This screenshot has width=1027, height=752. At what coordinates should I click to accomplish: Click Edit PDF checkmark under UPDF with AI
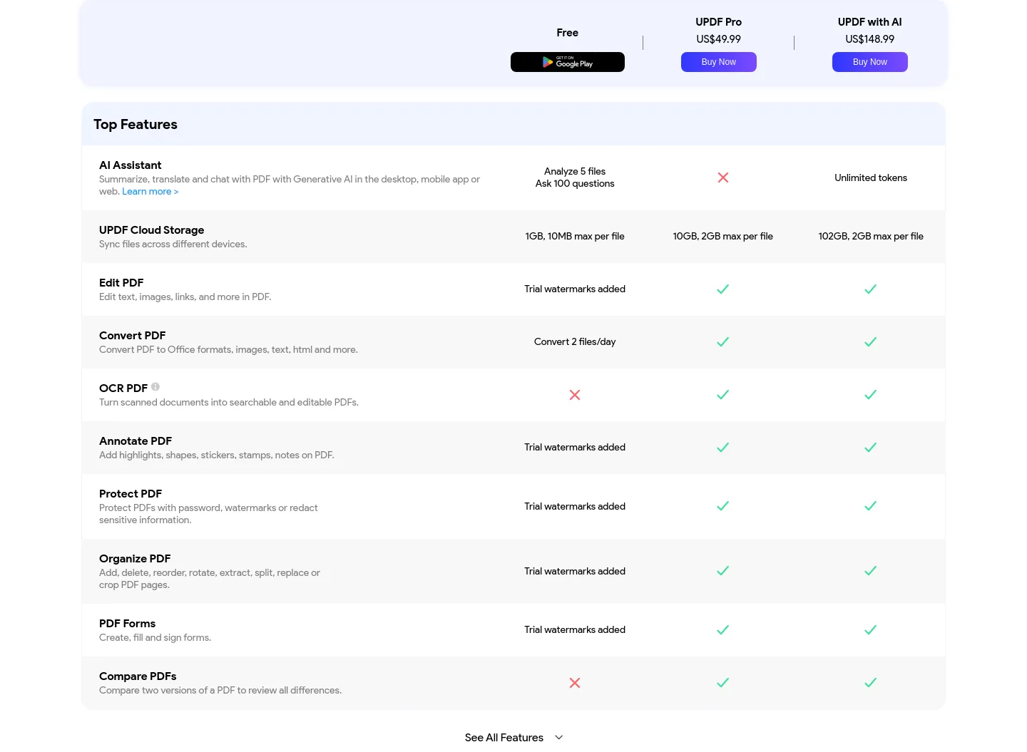(871, 289)
